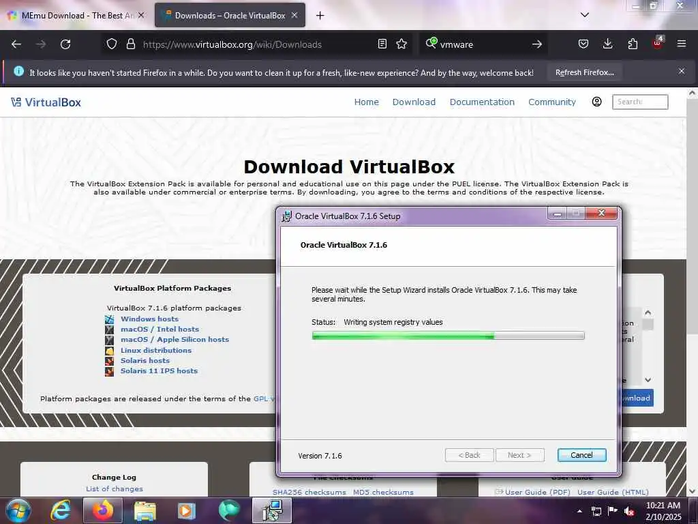
Task: Open the Linux distributions link
Action: [x=156, y=350]
